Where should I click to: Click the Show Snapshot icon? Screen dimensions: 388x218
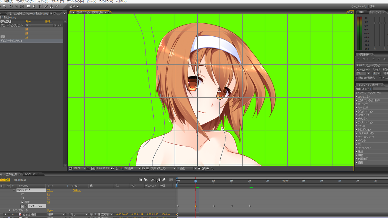[x=117, y=168]
